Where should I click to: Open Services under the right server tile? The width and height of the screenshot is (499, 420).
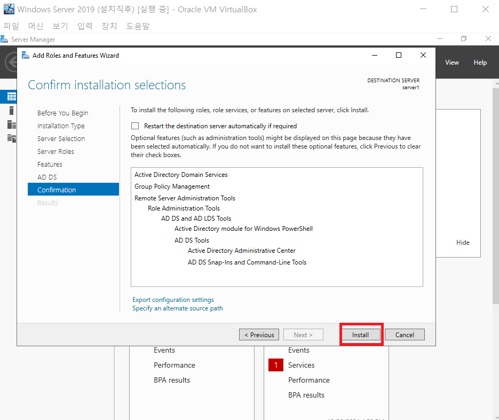click(301, 365)
